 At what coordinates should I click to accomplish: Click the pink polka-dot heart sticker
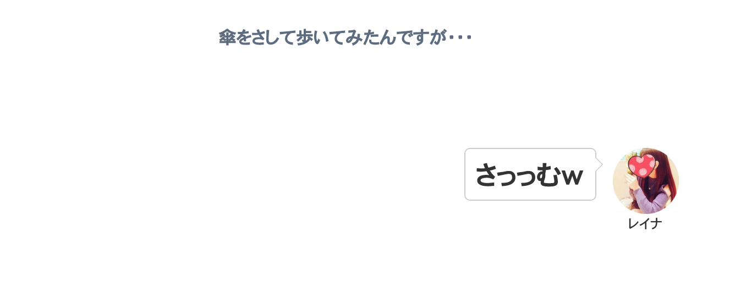tap(641, 166)
